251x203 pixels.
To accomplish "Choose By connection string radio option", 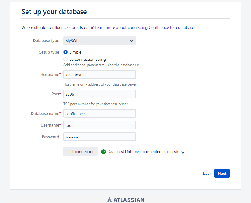I will [66, 59].
